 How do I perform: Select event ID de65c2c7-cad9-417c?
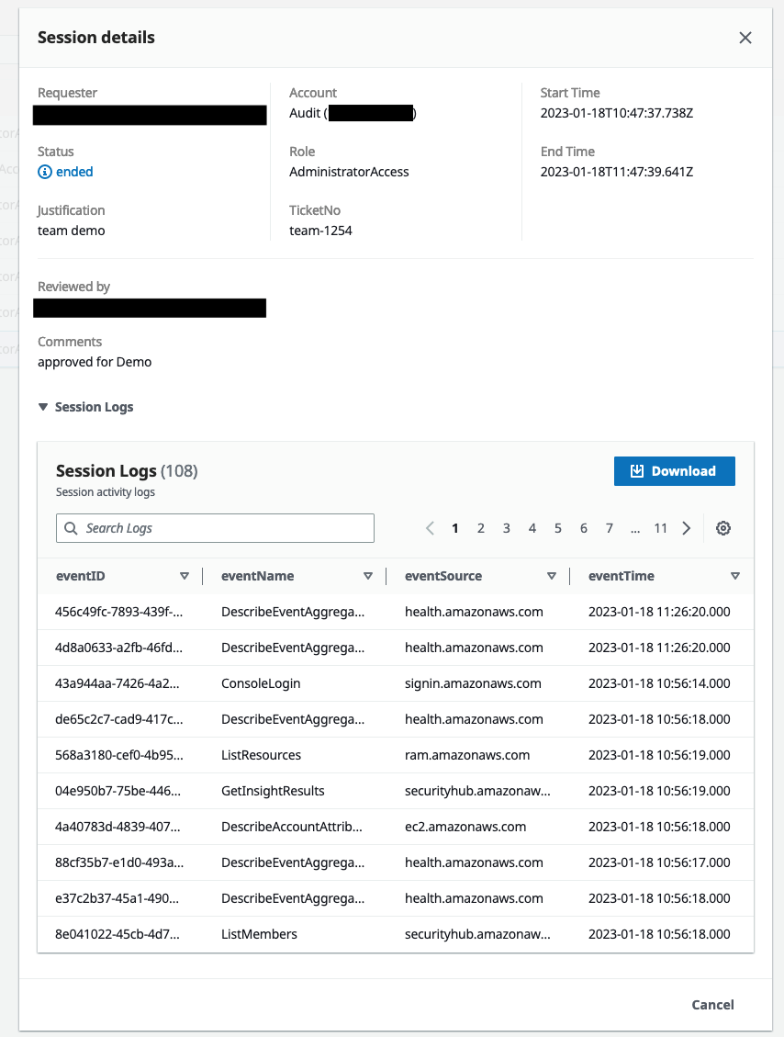click(119, 719)
